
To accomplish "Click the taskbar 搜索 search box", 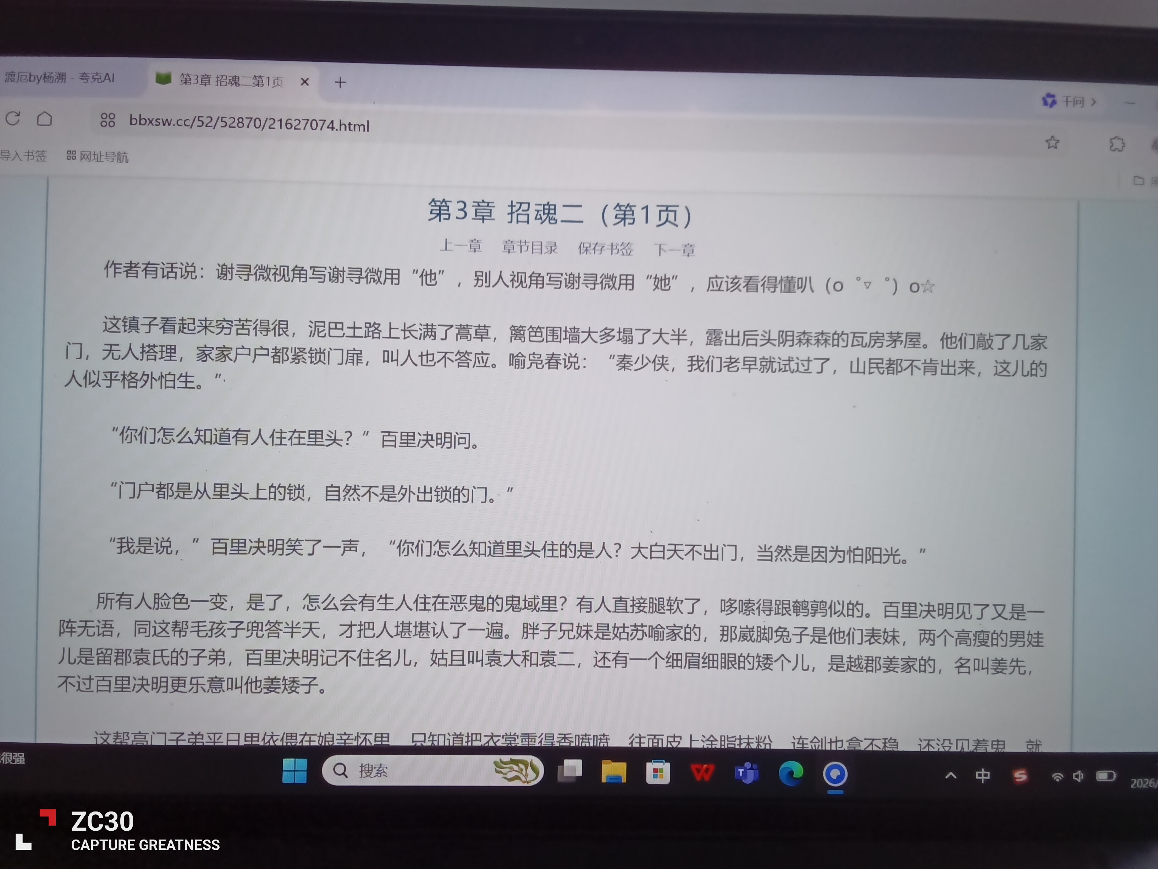I will click(433, 771).
